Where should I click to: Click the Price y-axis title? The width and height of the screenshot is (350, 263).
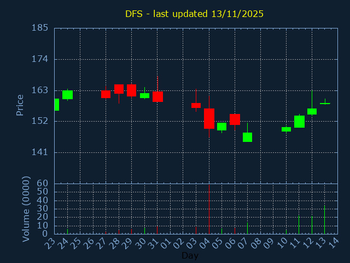coord(20,105)
